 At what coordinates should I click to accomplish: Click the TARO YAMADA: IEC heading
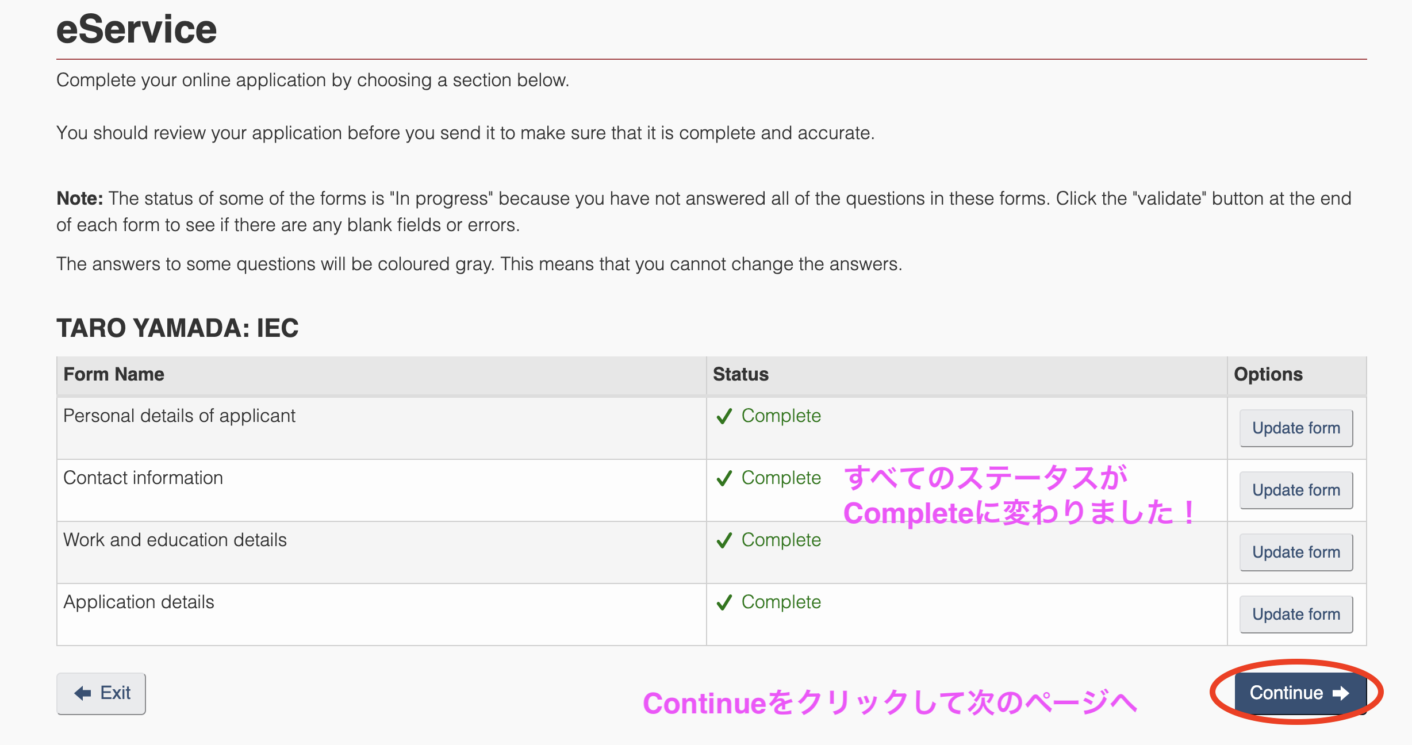tap(178, 328)
